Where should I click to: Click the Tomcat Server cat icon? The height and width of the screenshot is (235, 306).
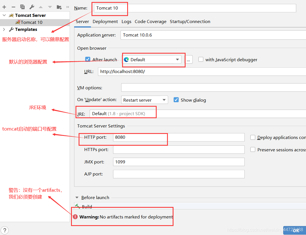click(x=11, y=15)
